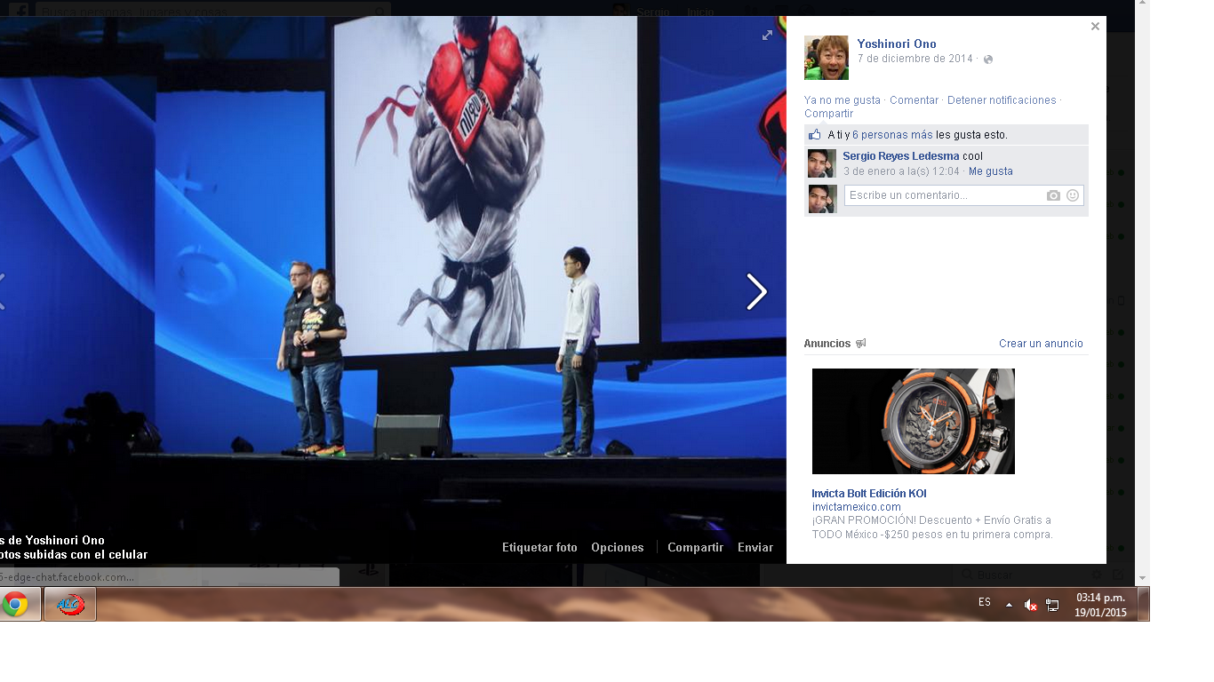Image resolution: width=1214 pixels, height=682 pixels.
Task: Click the muted volume speaker icon
Action: [1031, 605]
